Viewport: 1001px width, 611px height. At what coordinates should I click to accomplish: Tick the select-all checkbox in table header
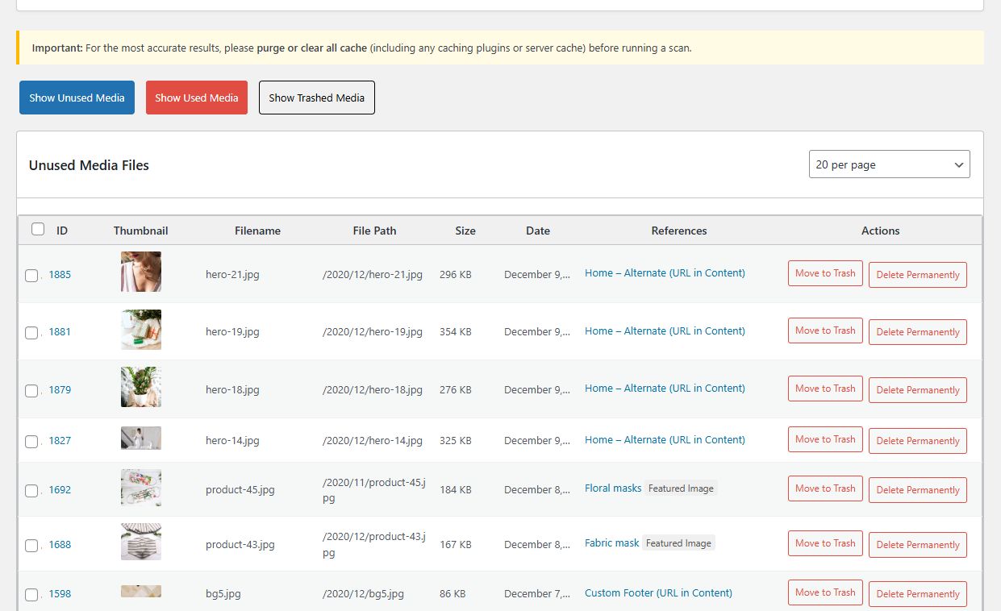(x=38, y=230)
